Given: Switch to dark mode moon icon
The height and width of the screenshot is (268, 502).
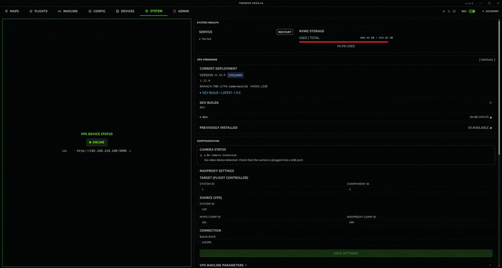Looking at the screenshot, I should click(x=449, y=11).
